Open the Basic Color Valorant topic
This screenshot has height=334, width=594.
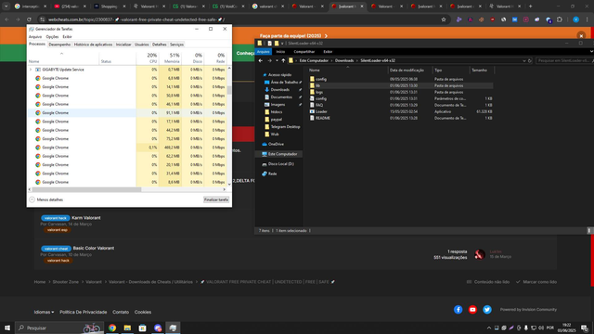(93, 248)
